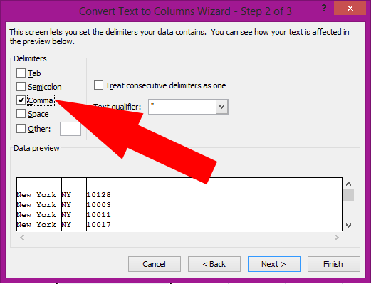Click the preview vertical scrollbar thumb
The height and width of the screenshot is (284, 371).
[x=349, y=195]
